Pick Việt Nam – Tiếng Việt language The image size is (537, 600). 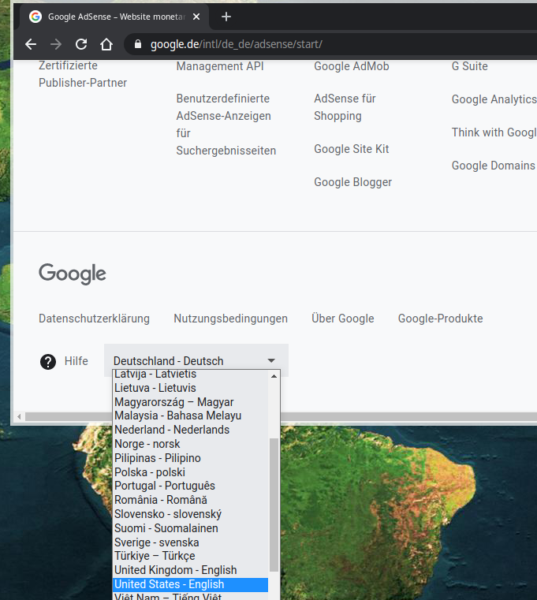coord(191,596)
